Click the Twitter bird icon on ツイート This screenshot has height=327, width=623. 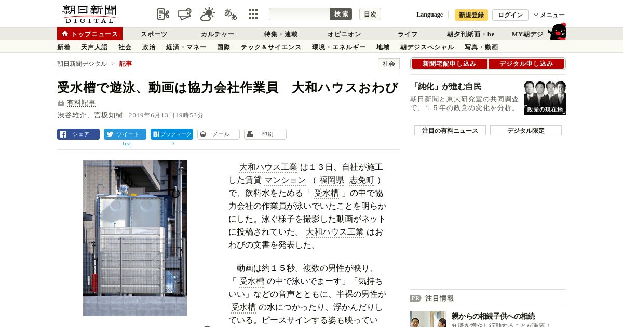110,134
